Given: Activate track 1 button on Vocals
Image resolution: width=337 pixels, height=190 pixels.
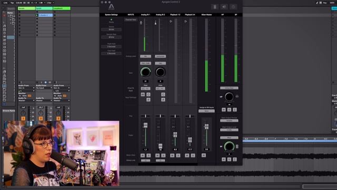Looking at the screenshot, I should coord(23,118).
